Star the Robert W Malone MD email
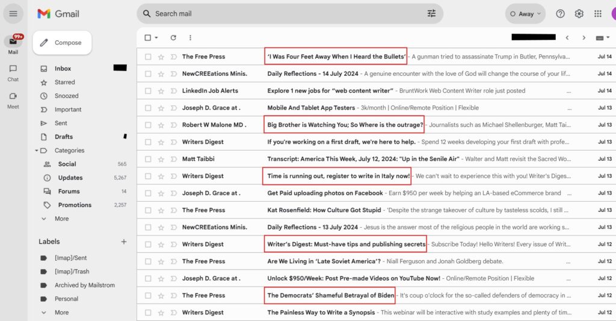Viewport: 616px width, 321px height. click(161, 125)
